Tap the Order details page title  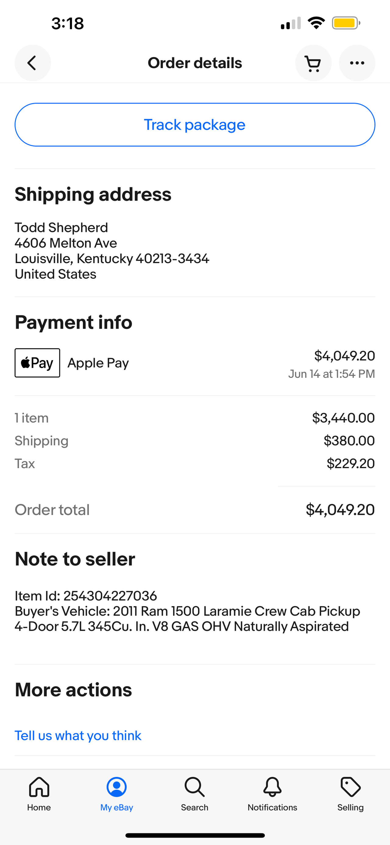tap(195, 63)
